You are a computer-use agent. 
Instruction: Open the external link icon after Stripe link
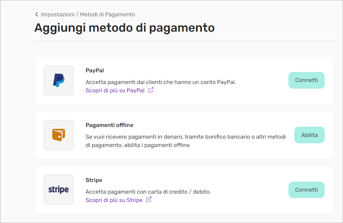(x=149, y=200)
